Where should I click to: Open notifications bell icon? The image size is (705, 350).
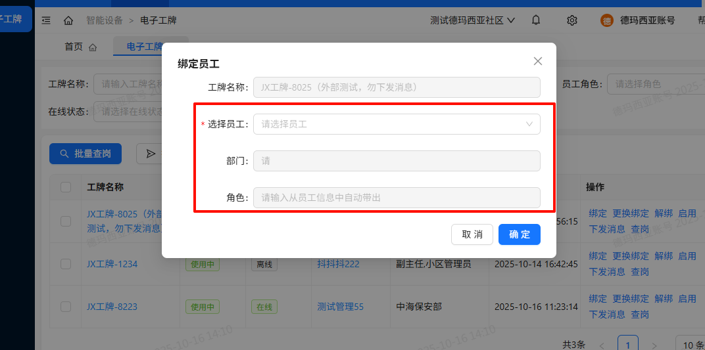pos(536,20)
